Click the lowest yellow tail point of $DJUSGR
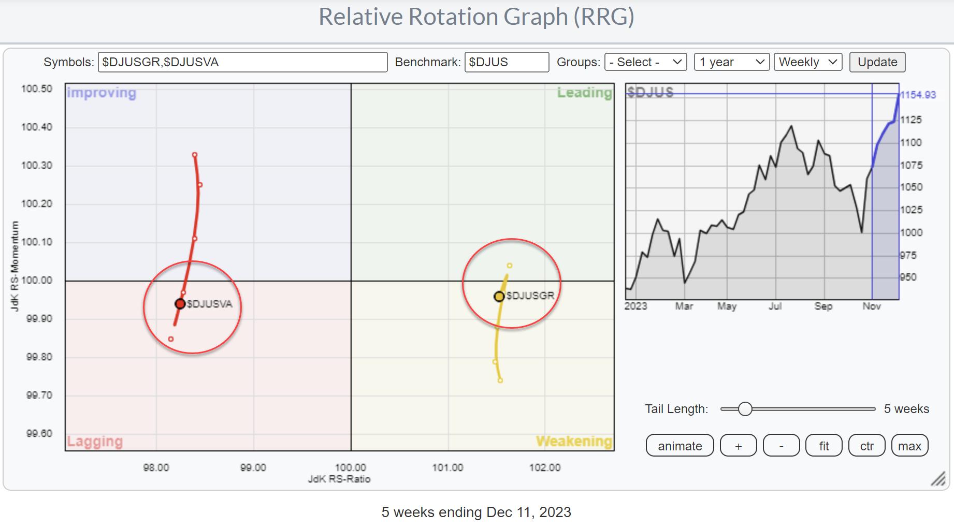The width and height of the screenshot is (954, 528). click(500, 380)
